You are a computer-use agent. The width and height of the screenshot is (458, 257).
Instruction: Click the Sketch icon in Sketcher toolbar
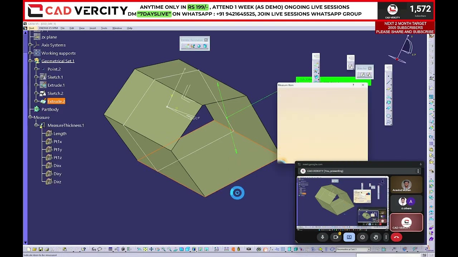click(x=363, y=75)
